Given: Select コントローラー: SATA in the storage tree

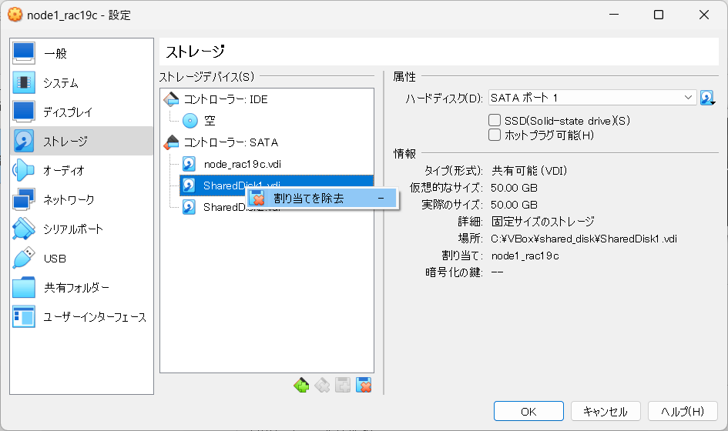Looking at the screenshot, I should [x=231, y=142].
